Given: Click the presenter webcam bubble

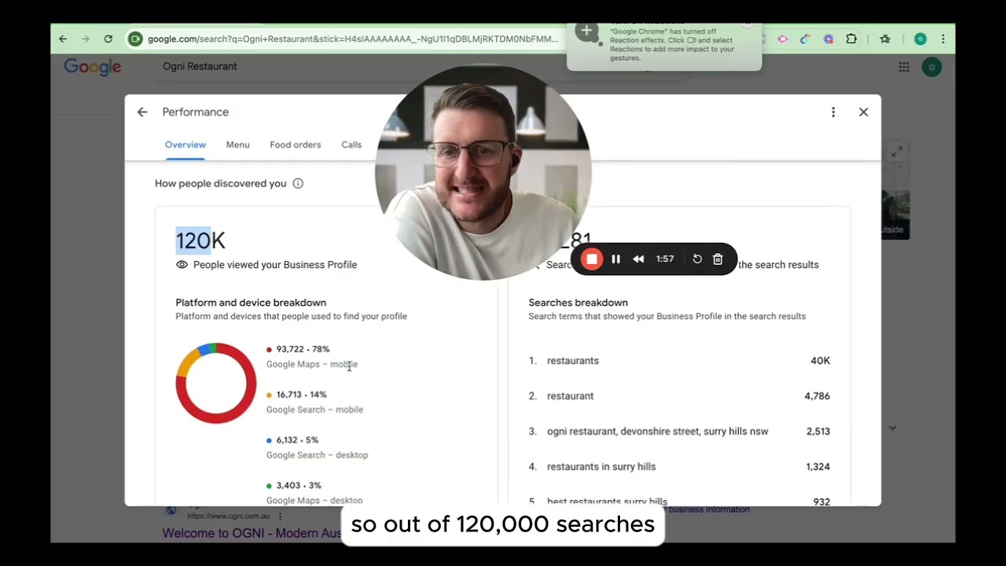Looking at the screenshot, I should (483, 173).
